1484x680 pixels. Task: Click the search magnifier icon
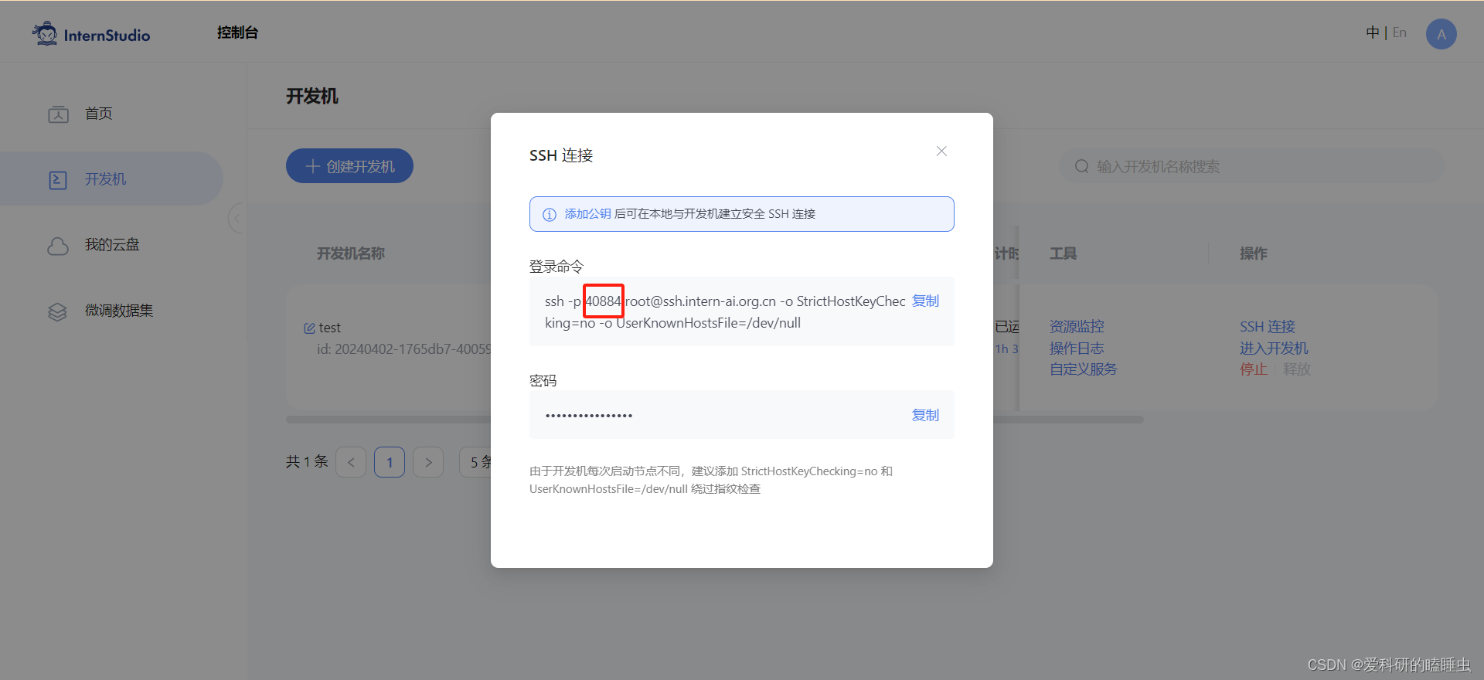(1082, 166)
